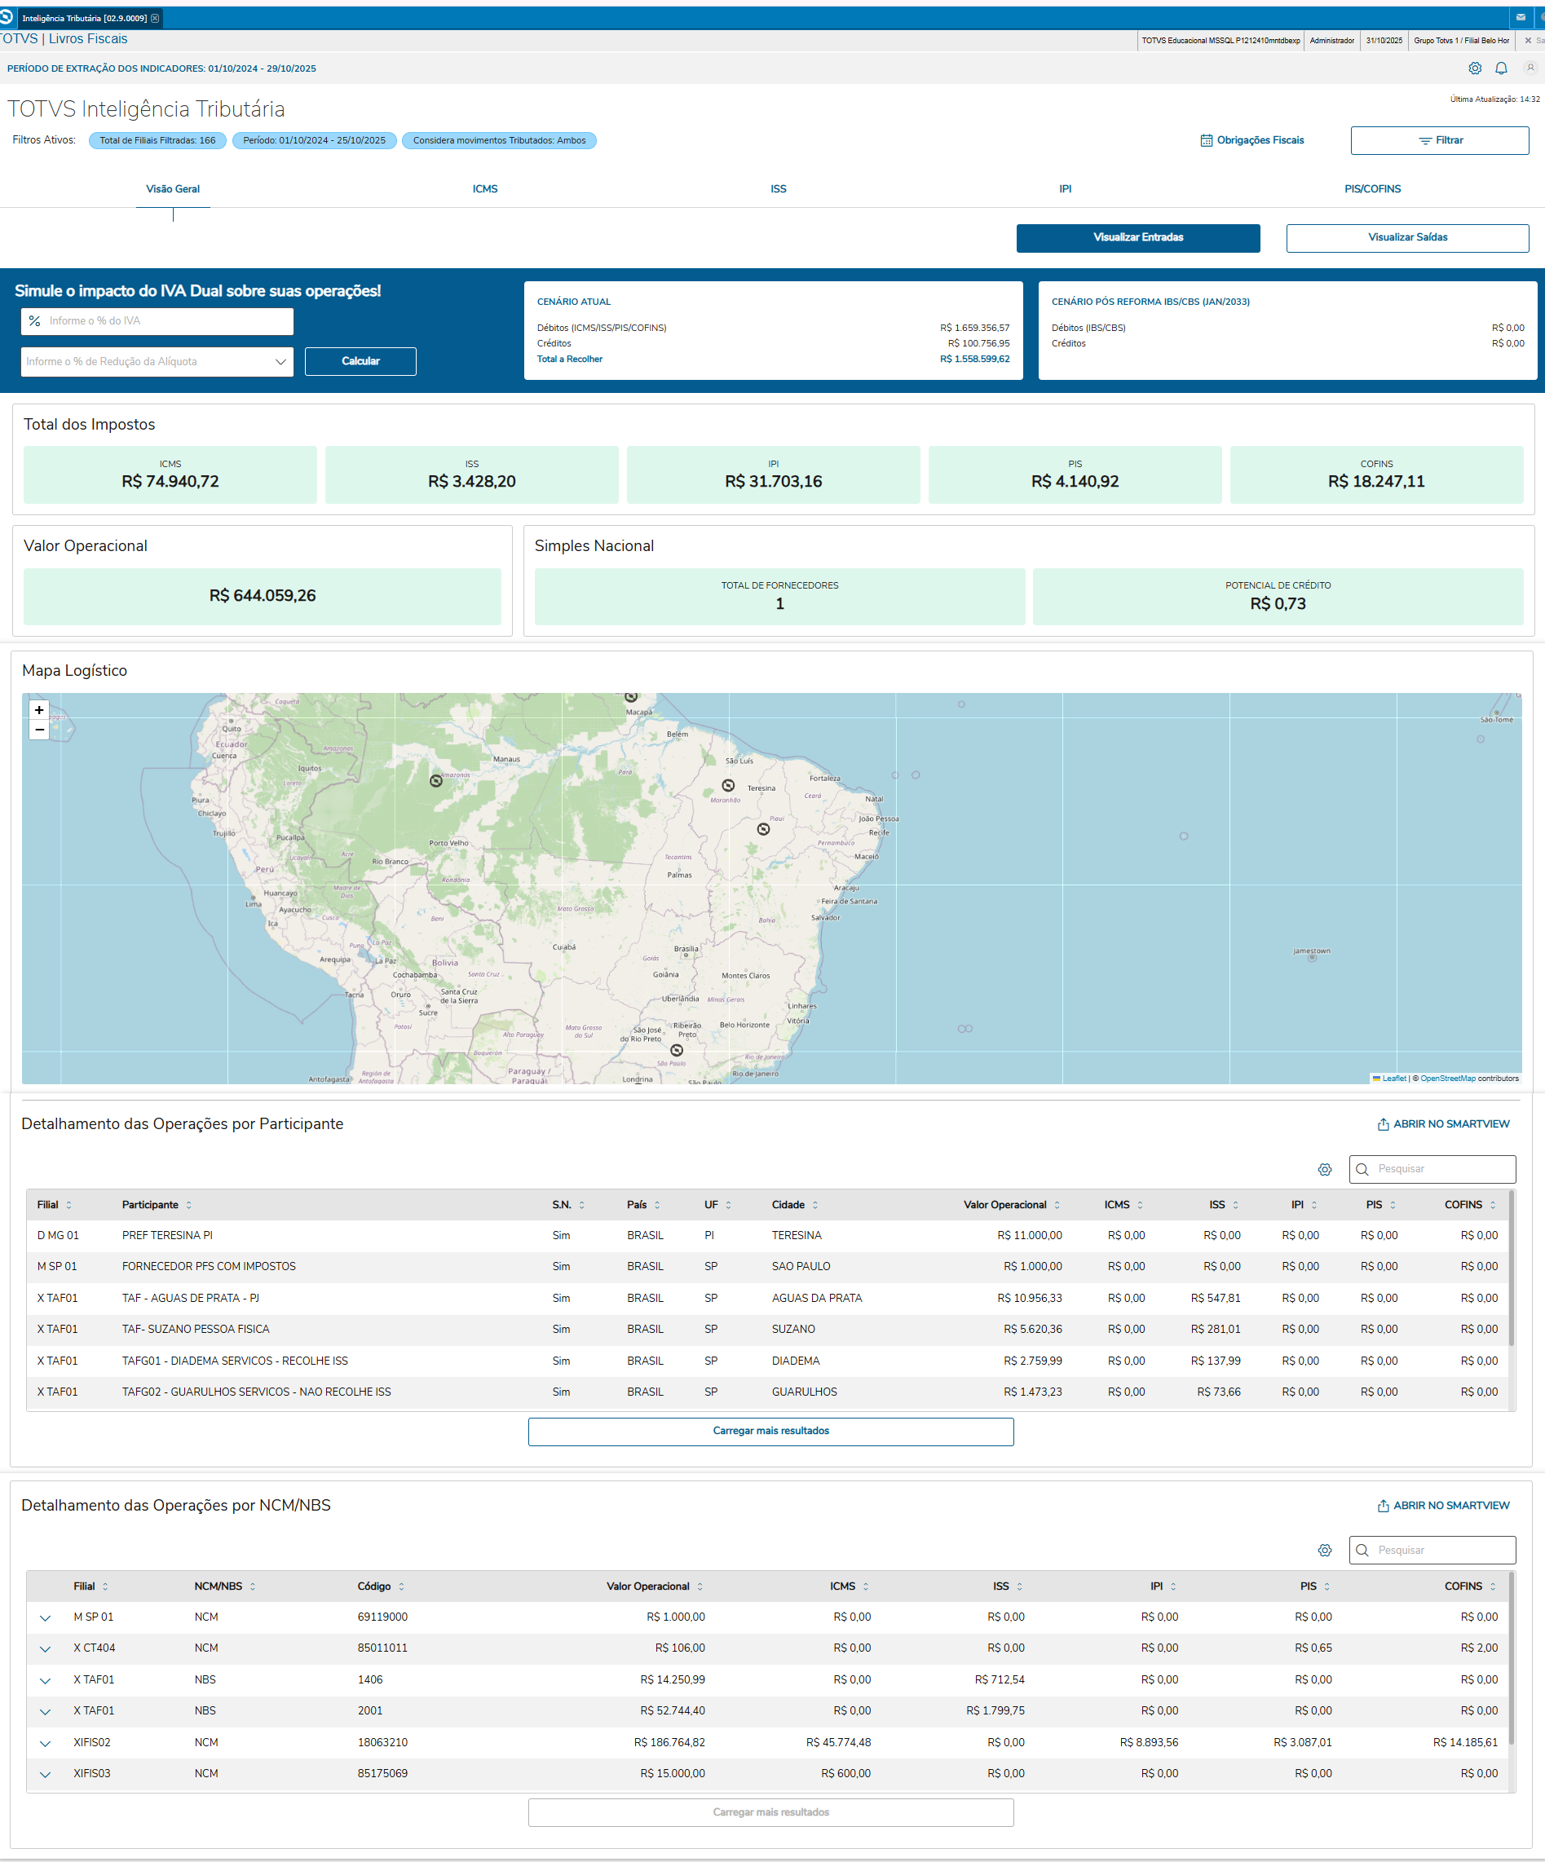Select the map marker in Piauí

coord(764,829)
